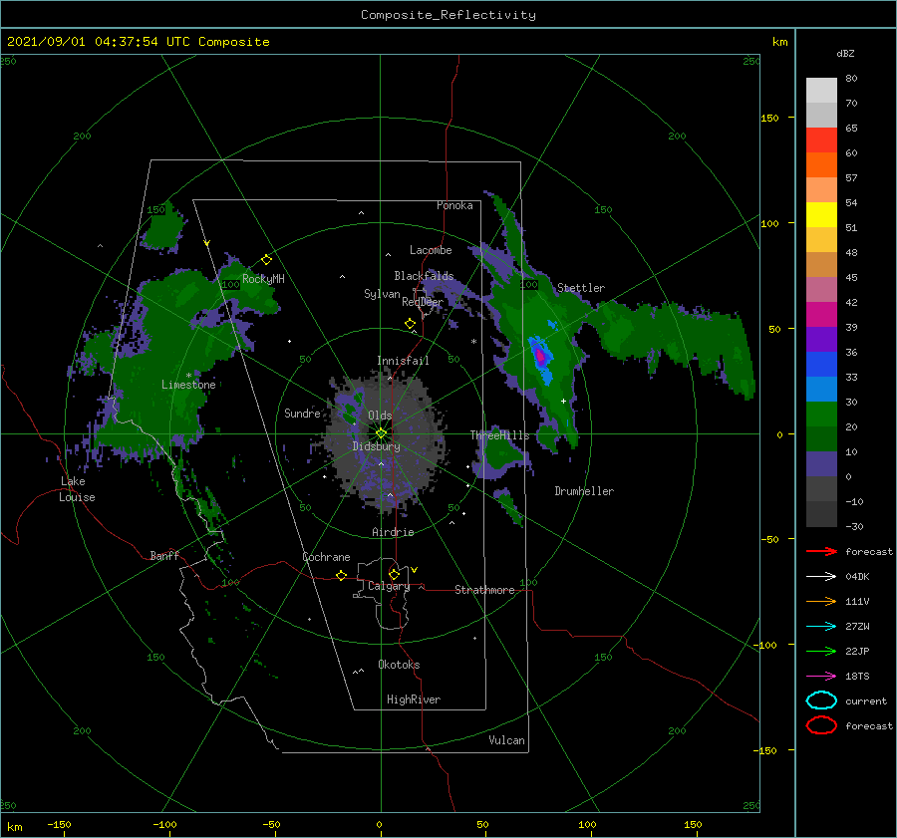Click the dBZ legend heading
This screenshot has width=897, height=838.
pyautogui.click(x=845, y=53)
